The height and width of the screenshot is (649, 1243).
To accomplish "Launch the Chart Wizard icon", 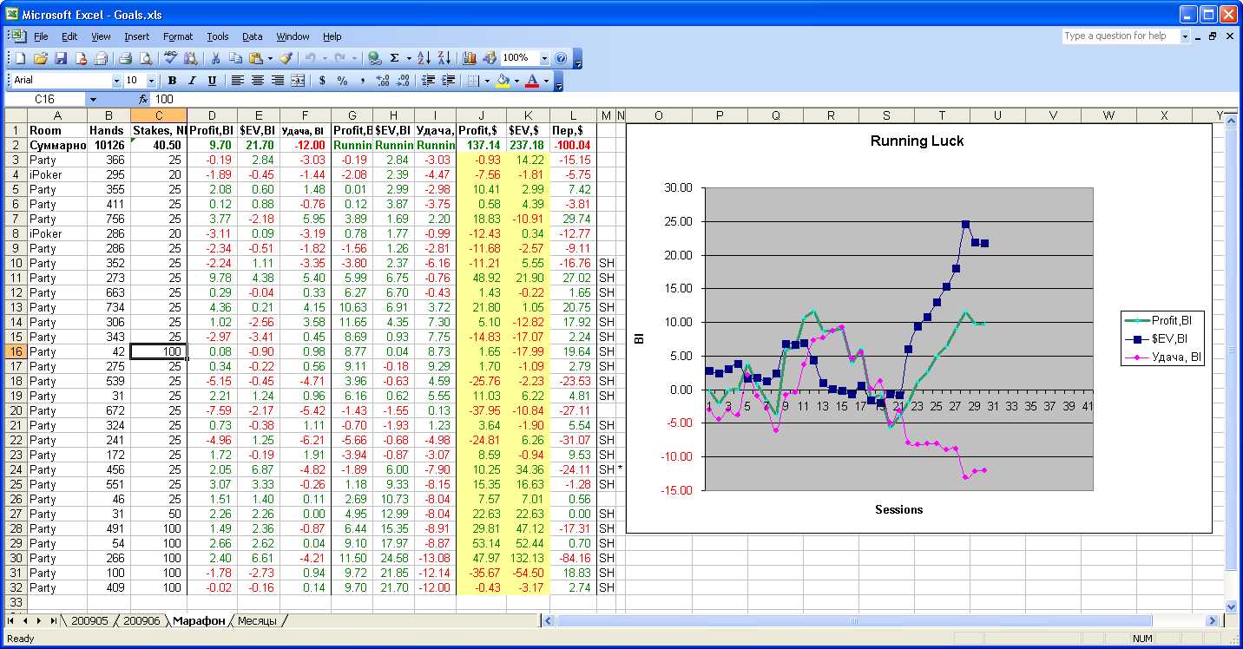I will (x=470, y=58).
